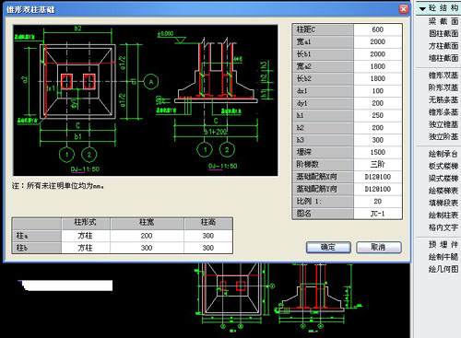Click the 确定 button
Viewport: 461px width, 338px height.
coord(328,247)
